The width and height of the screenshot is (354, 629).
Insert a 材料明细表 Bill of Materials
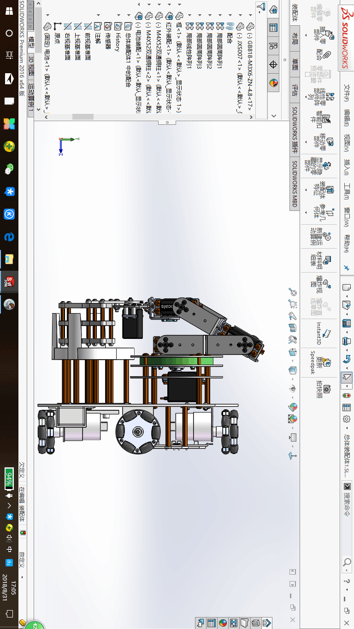[x=319, y=260]
